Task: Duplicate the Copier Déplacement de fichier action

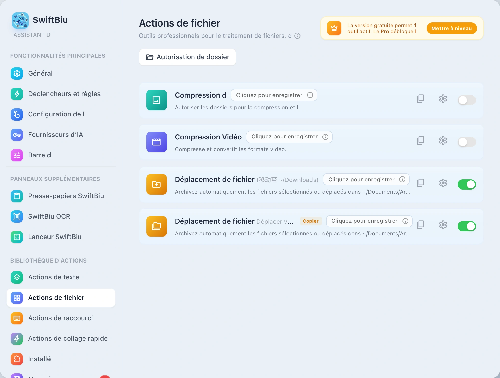Action: click(420, 225)
